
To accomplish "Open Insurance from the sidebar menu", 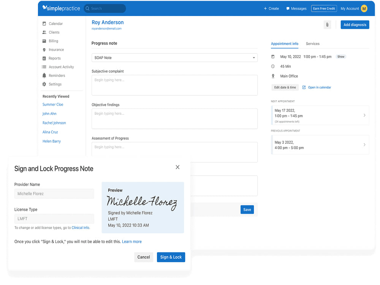I will pyautogui.click(x=56, y=50).
